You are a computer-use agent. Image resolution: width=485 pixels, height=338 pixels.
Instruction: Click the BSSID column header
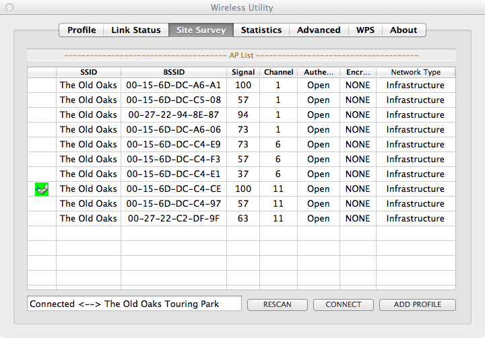[174, 72]
